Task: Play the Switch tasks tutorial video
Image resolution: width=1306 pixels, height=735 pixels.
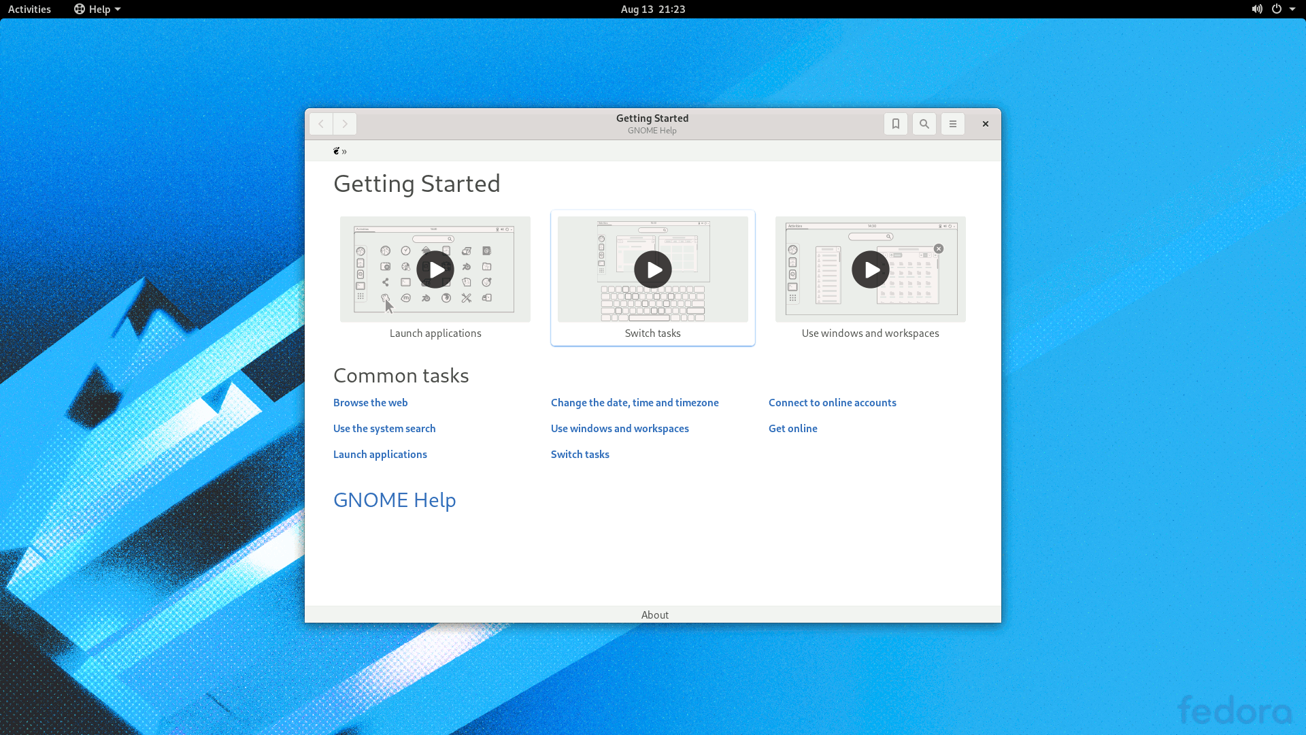Action: [x=652, y=269]
